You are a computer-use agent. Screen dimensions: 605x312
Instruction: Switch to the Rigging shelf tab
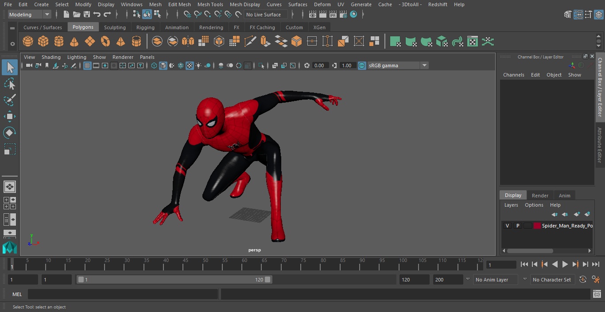pyautogui.click(x=145, y=27)
